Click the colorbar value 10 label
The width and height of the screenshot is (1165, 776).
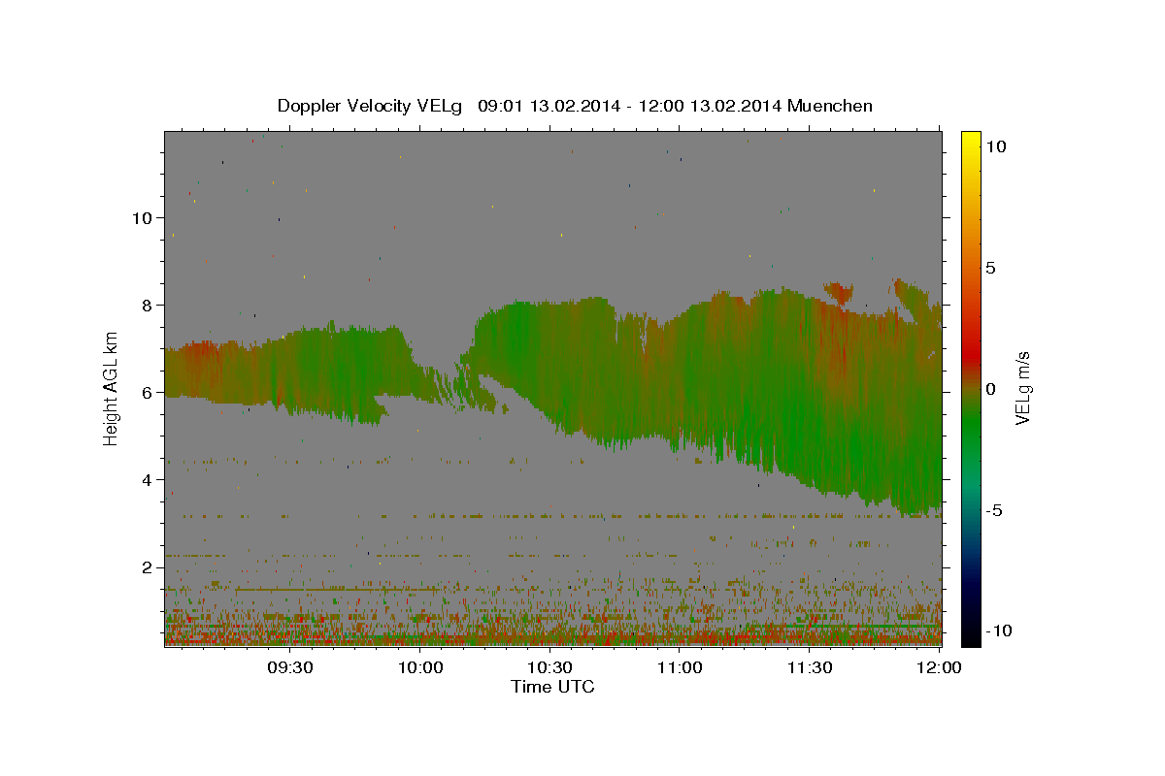[x=995, y=145]
